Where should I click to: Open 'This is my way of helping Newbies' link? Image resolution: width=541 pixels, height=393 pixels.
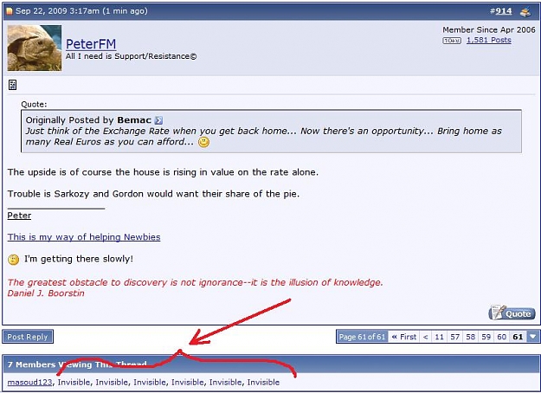84,237
